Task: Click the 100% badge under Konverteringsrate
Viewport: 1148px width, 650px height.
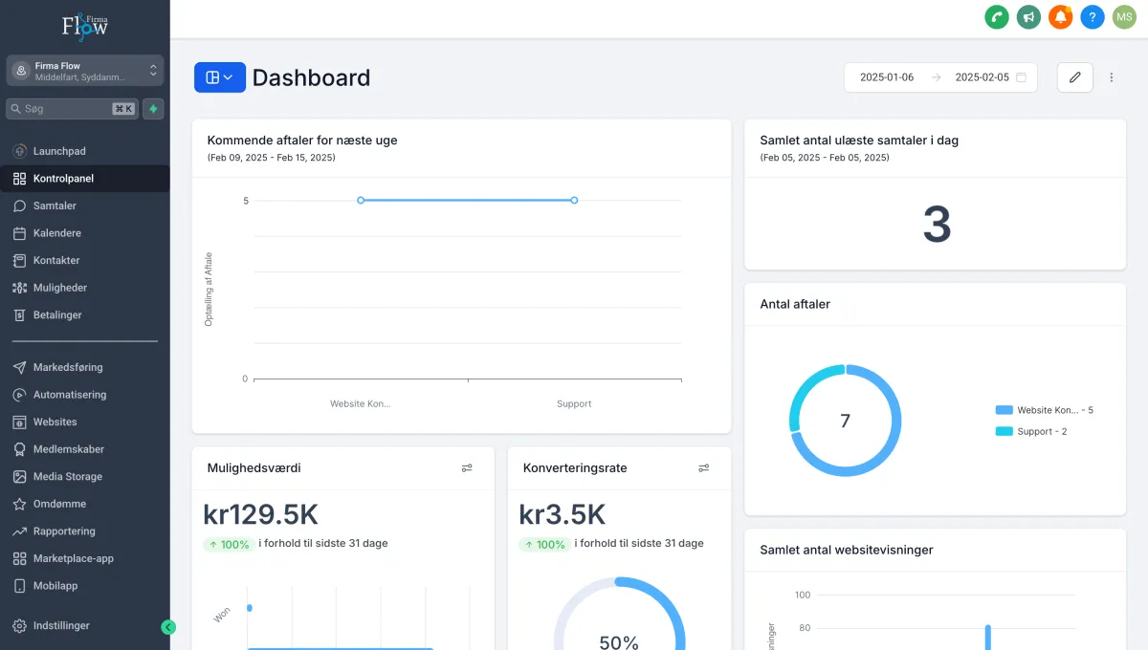Action: tap(543, 544)
